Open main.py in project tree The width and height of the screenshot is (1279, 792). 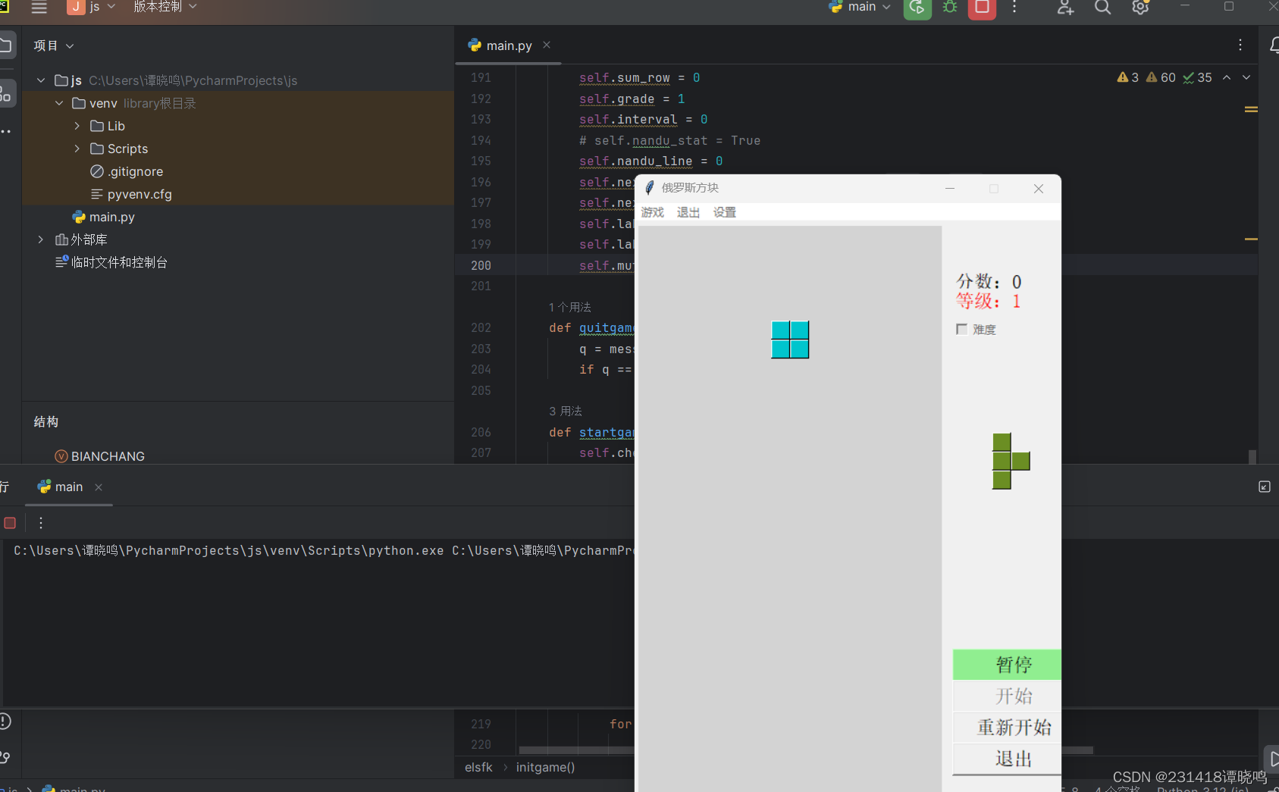coord(104,217)
